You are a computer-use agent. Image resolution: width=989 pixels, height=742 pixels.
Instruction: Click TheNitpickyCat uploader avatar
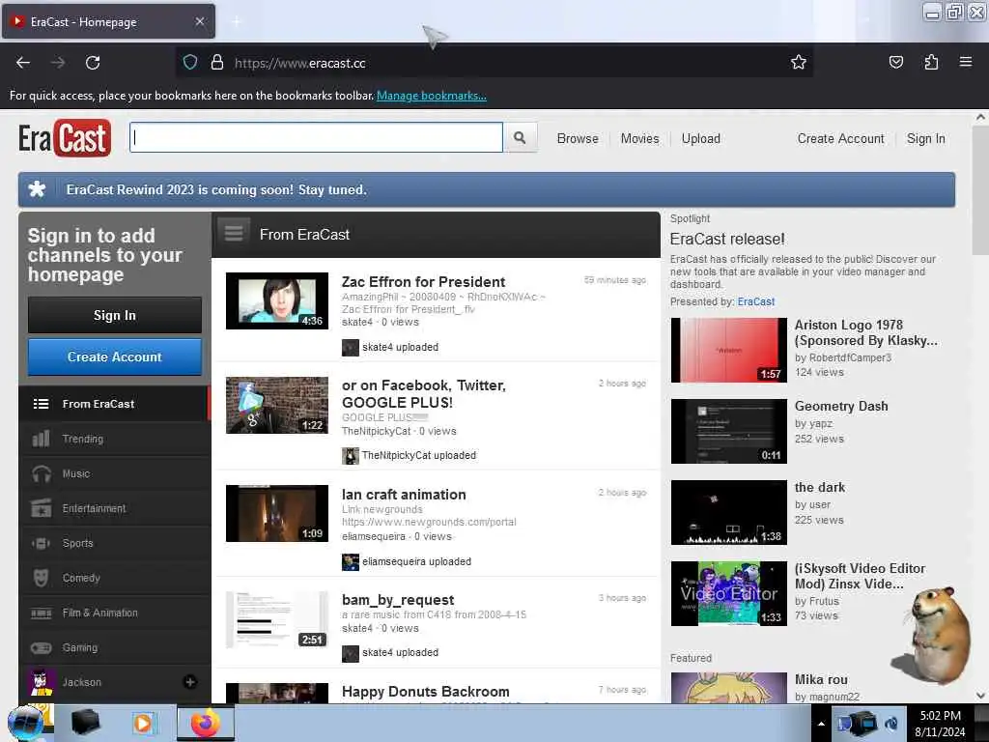[x=350, y=456]
